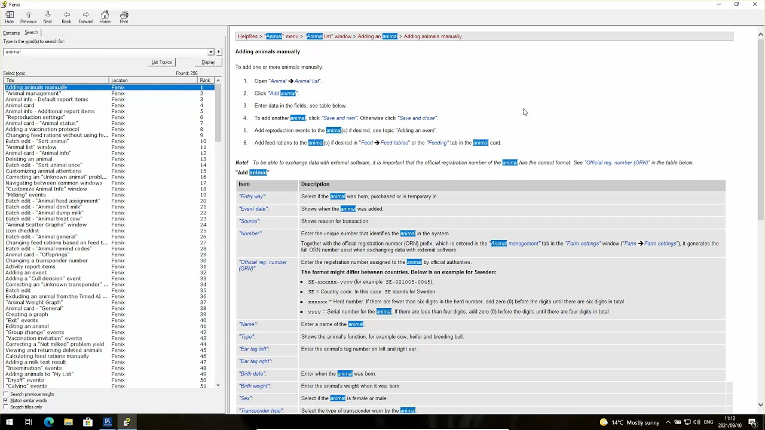Sort topics by the Title column header
Screen dimensions: 765x430
[56, 80]
